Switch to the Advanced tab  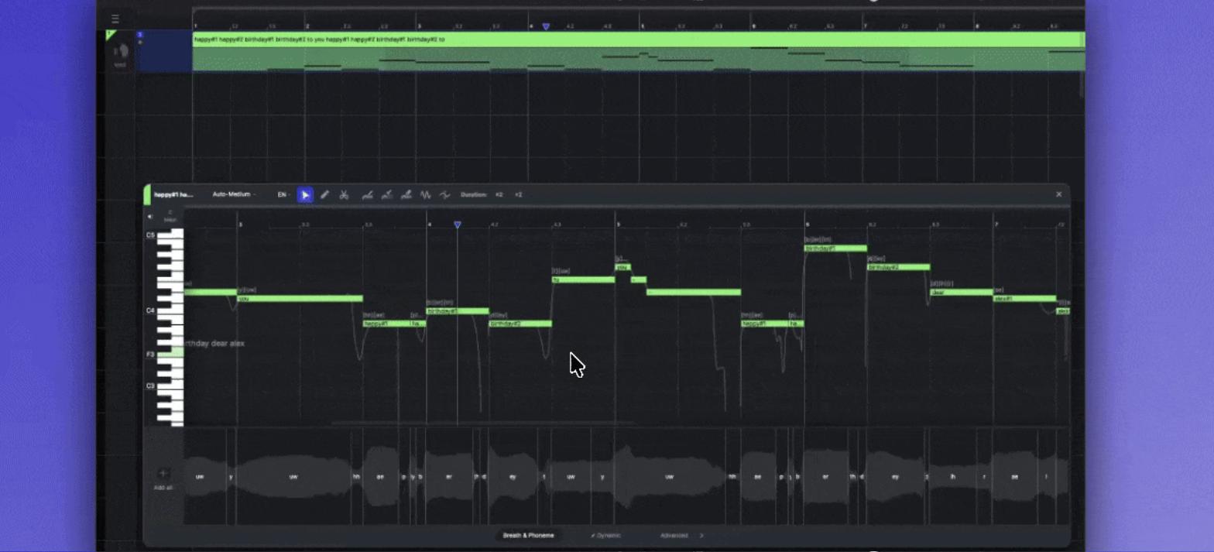click(x=674, y=535)
